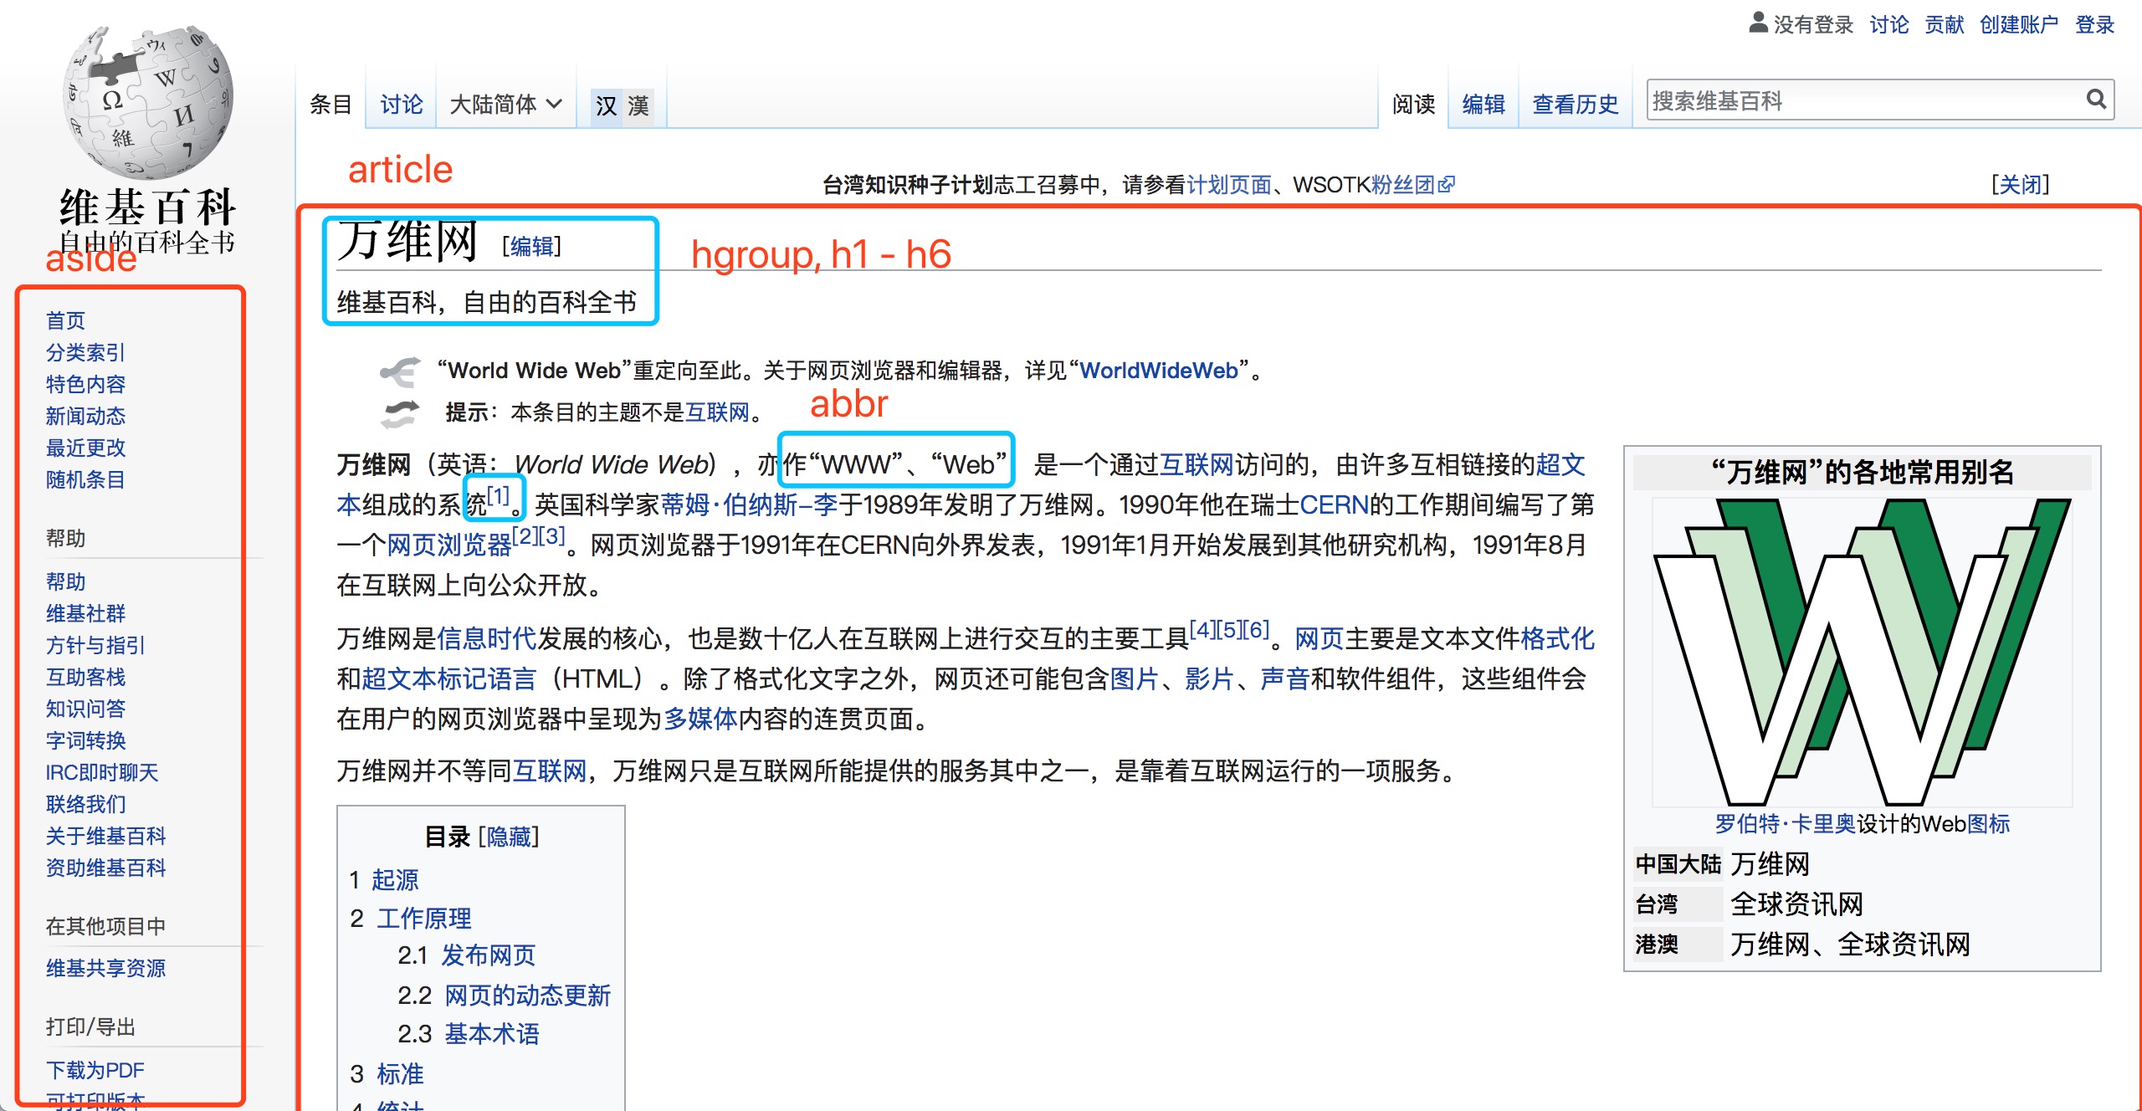
Task: Go to 首页 in the sidebar
Action: coord(65,320)
